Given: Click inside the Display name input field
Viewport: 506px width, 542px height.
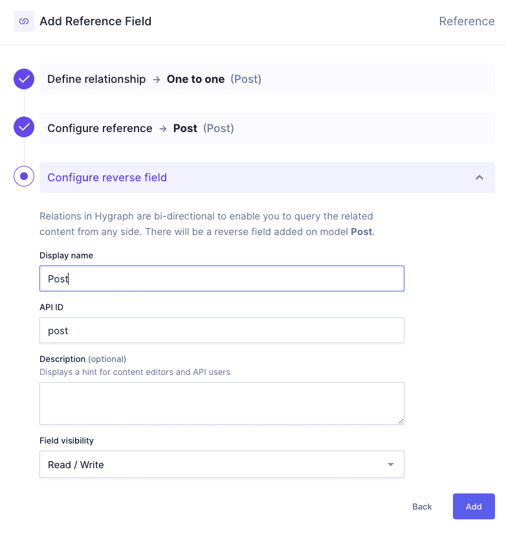Looking at the screenshot, I should coord(222,278).
